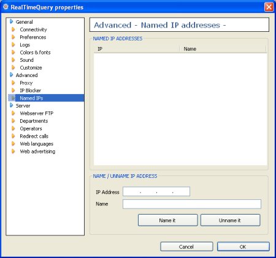The height and width of the screenshot is (258, 276).
Task: Click the orange arrow icon beside Departments
Action: coord(13,121)
